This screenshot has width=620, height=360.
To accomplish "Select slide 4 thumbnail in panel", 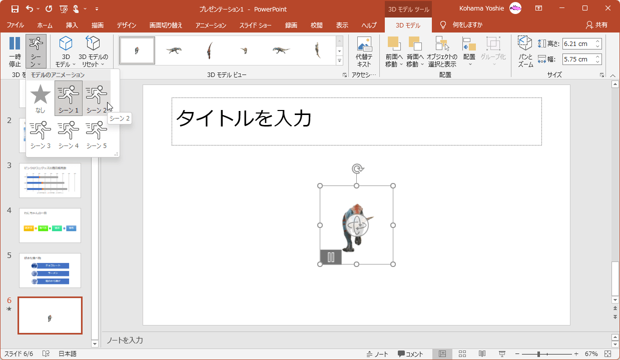I will tap(50, 225).
